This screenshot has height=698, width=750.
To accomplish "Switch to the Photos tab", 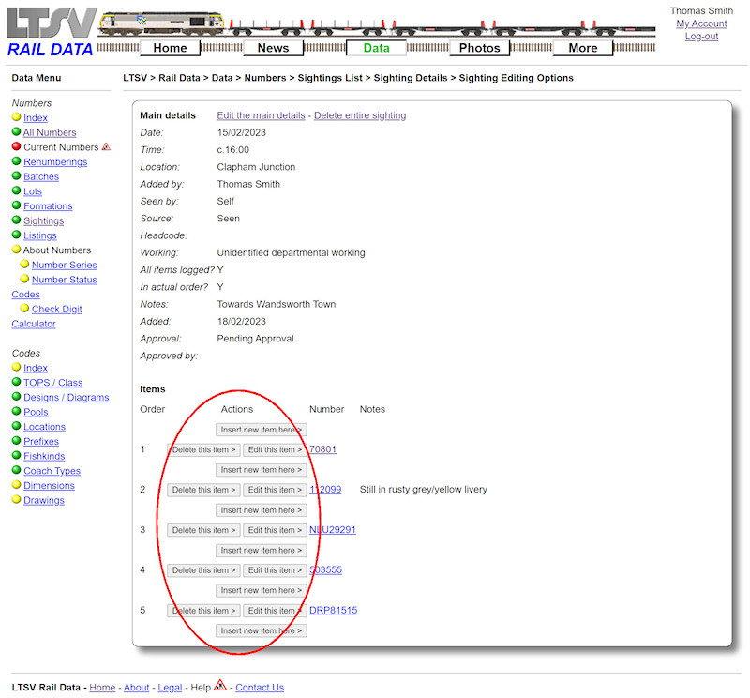I will [479, 47].
